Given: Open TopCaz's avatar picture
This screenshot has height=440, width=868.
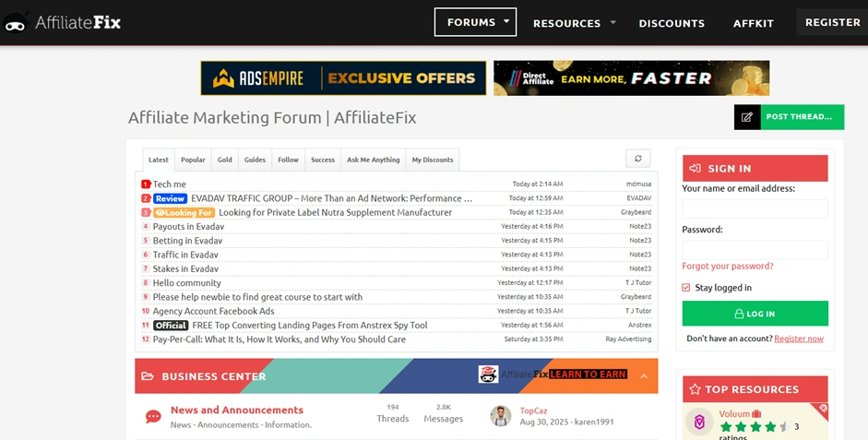Looking at the screenshot, I should (x=501, y=416).
